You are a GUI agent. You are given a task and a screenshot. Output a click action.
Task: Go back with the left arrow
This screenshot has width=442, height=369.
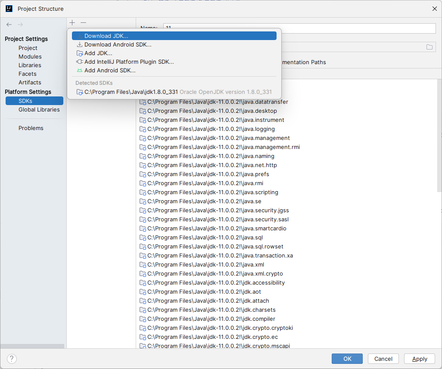[x=9, y=25]
